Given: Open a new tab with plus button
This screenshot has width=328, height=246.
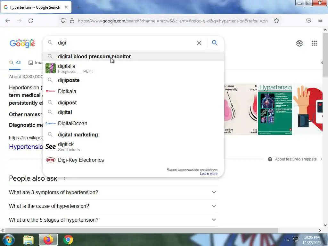Looking at the screenshot, I should point(78,7).
